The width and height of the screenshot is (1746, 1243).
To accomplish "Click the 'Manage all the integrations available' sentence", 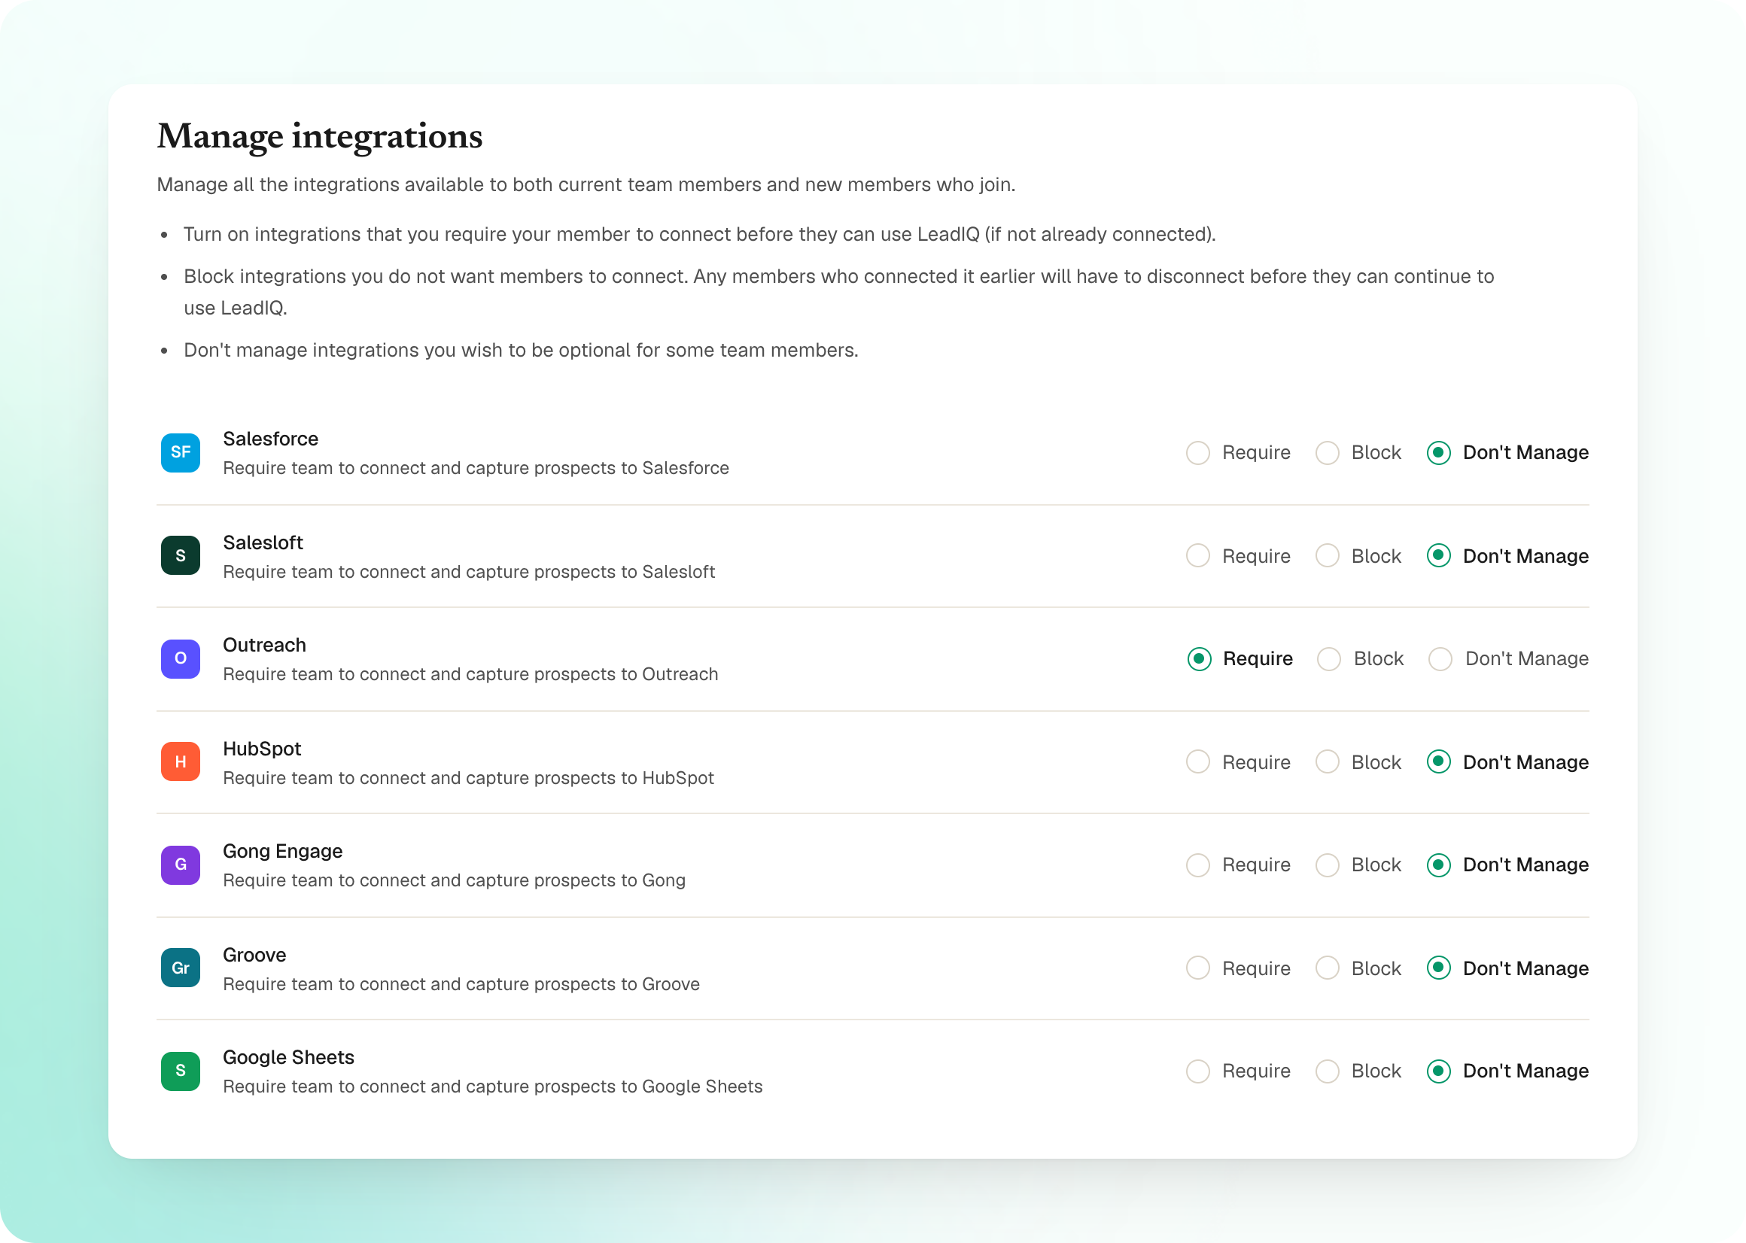I will [x=586, y=184].
